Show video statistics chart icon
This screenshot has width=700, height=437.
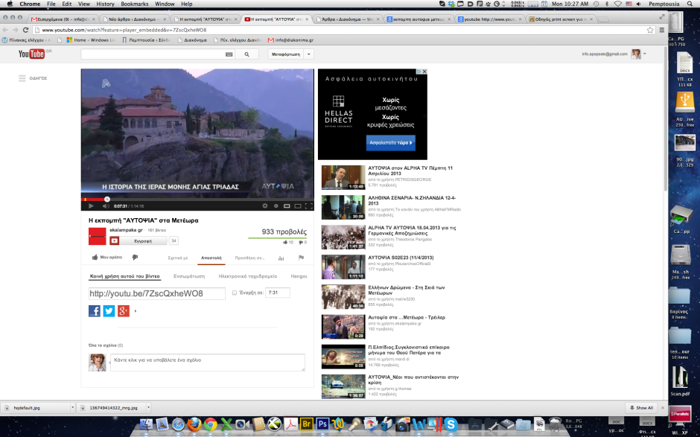(x=281, y=258)
